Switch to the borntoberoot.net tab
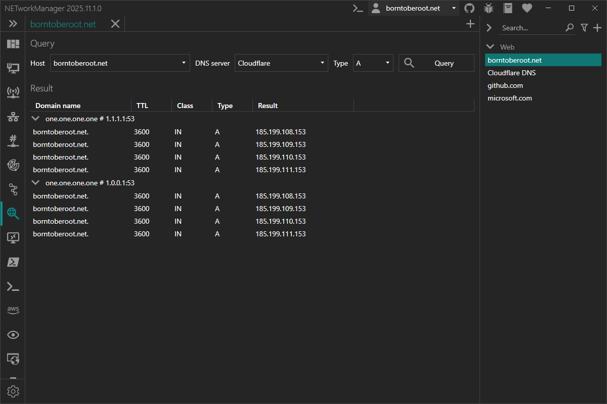The width and height of the screenshot is (607, 404). tap(63, 24)
